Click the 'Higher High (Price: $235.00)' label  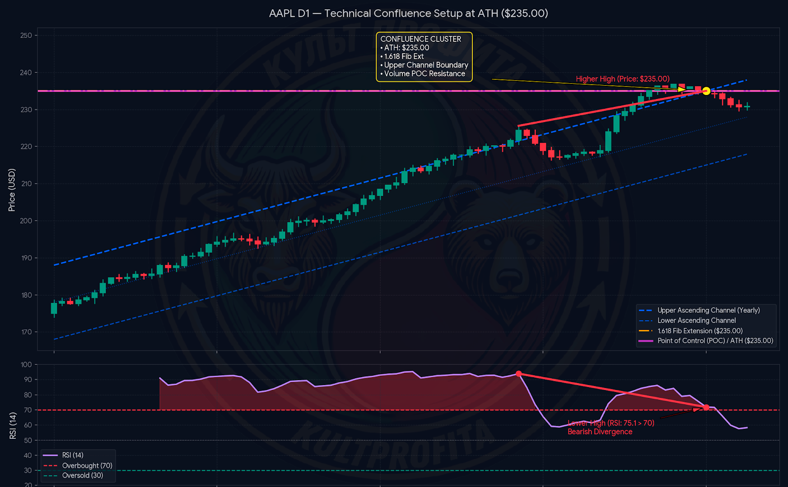(623, 79)
